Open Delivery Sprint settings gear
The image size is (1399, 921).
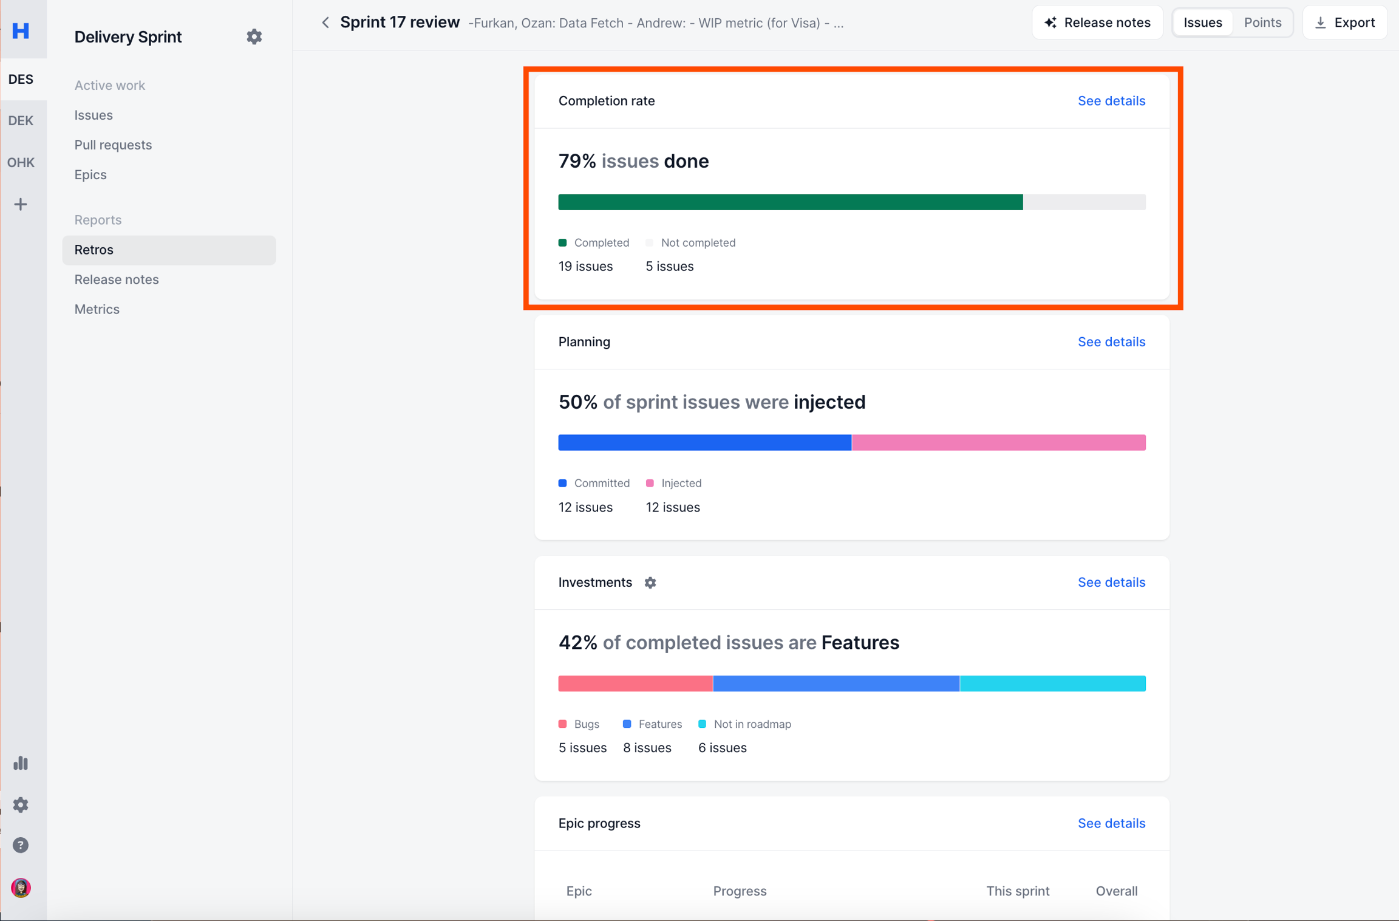point(254,36)
